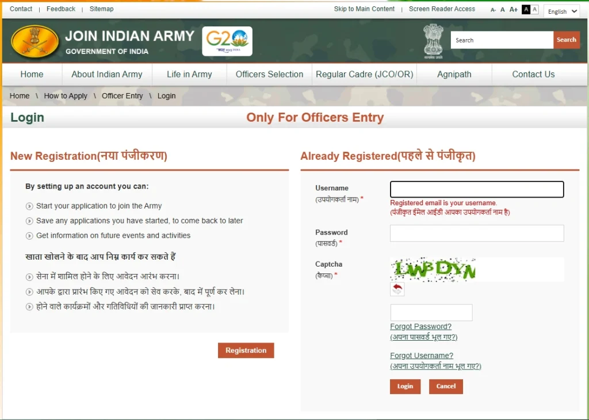This screenshot has height=420, width=589.
Task: Click the A- icon to decrease font size
Action: pos(492,10)
